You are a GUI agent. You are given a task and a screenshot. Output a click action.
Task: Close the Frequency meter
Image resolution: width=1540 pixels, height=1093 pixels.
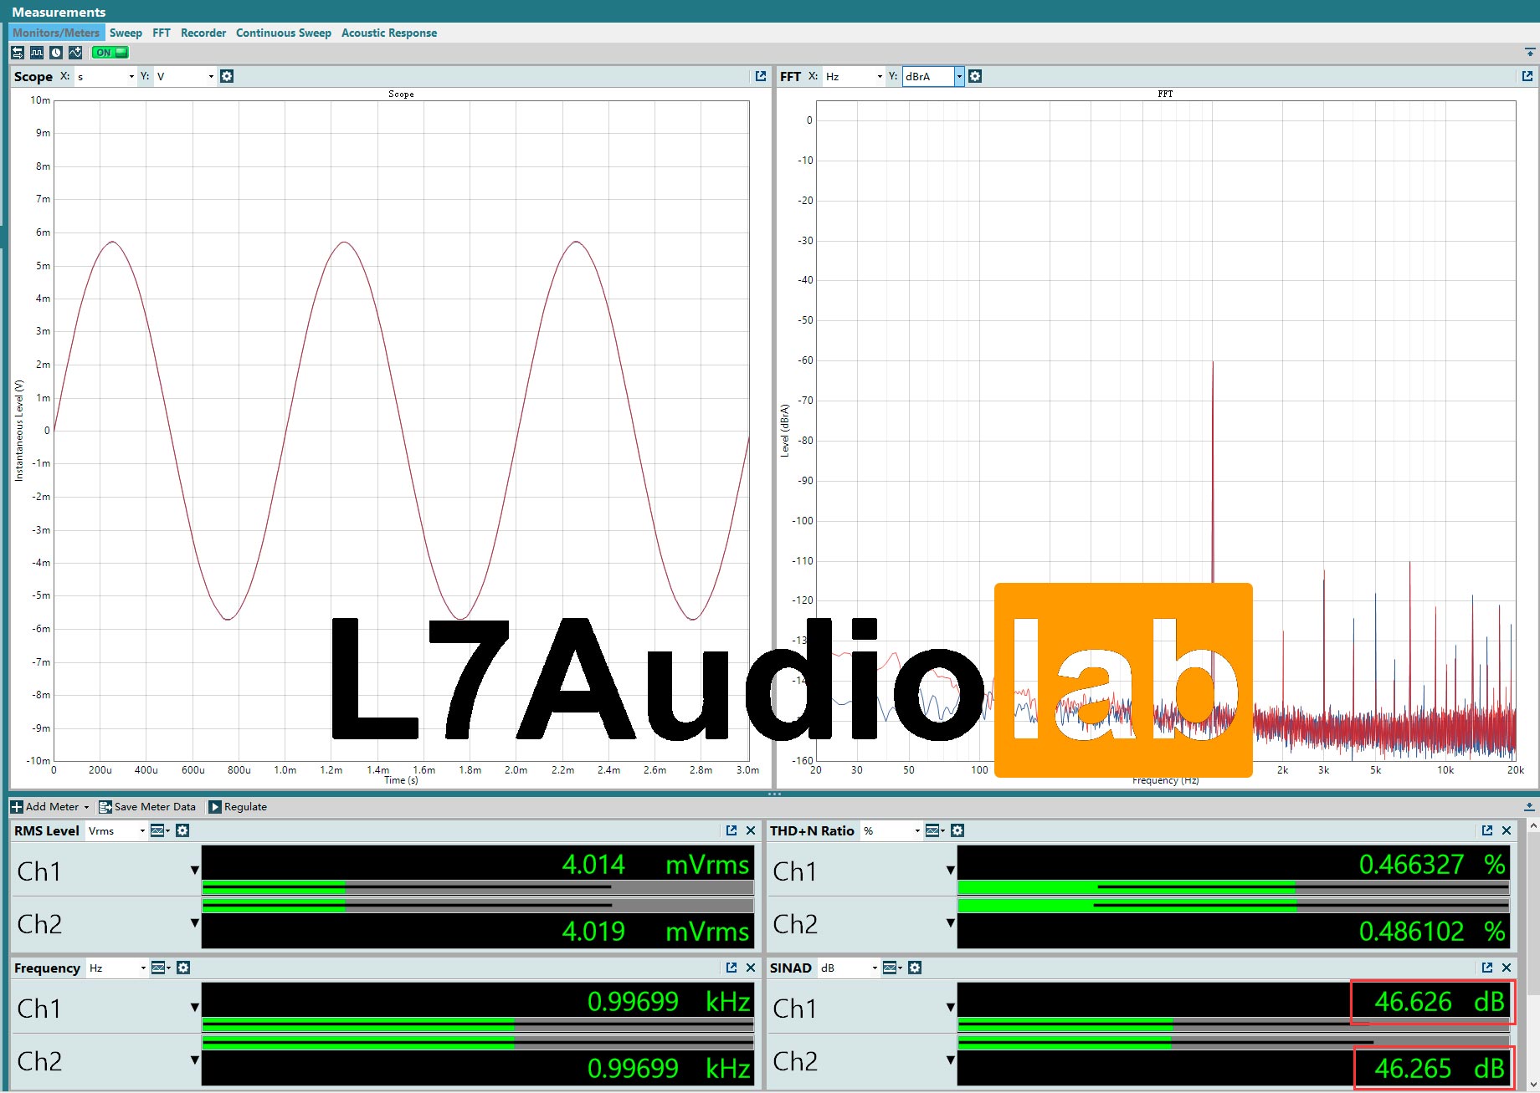pos(751,968)
